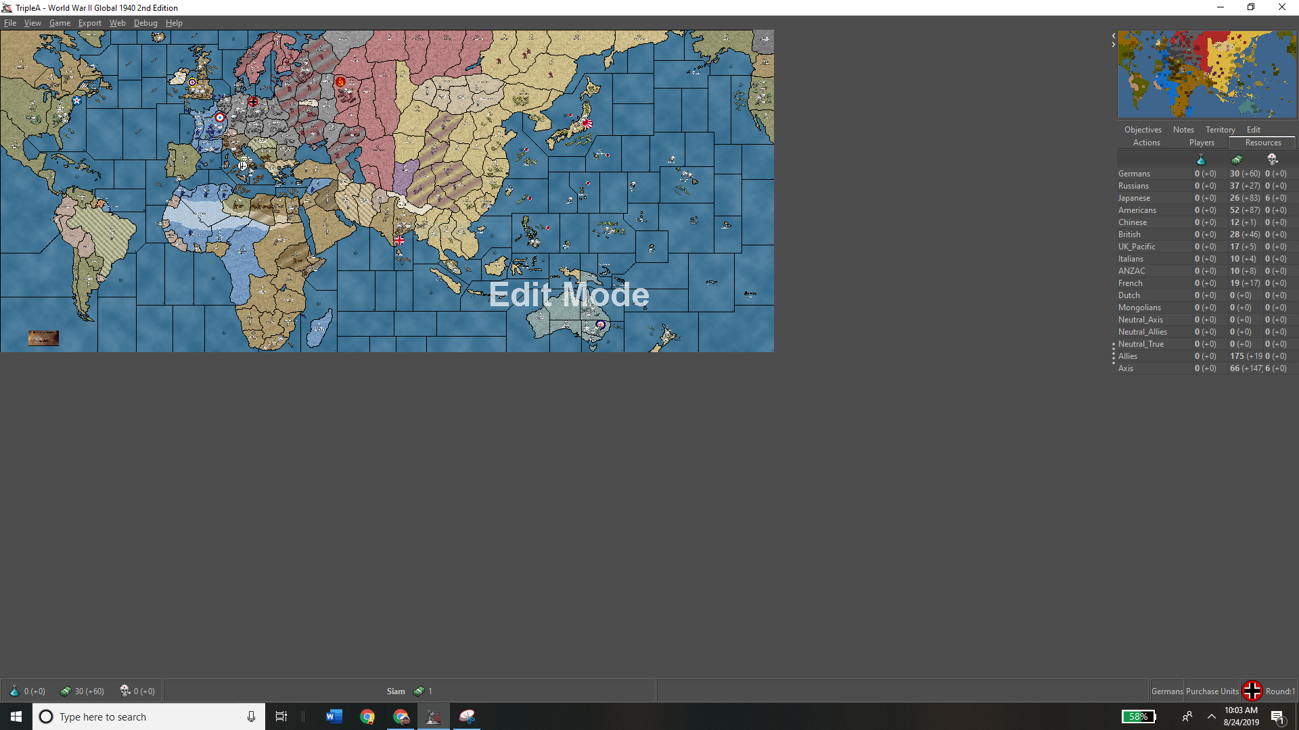This screenshot has height=730, width=1299.
Task: Click Round:1 label in status bar
Action: click(x=1280, y=691)
